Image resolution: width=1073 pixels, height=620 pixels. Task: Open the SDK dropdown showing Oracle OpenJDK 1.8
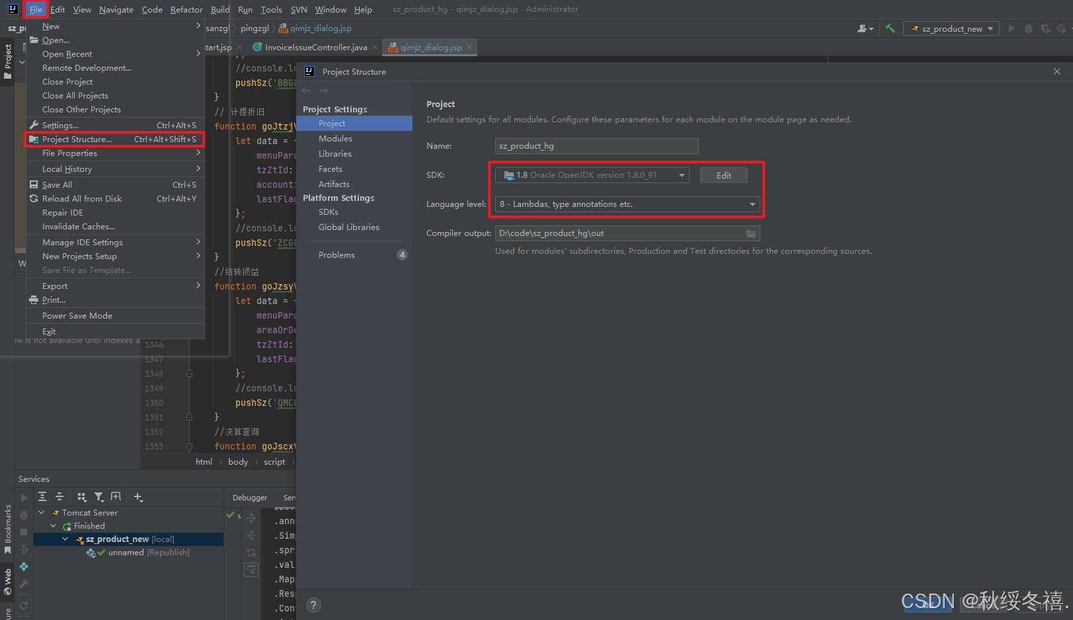click(682, 174)
